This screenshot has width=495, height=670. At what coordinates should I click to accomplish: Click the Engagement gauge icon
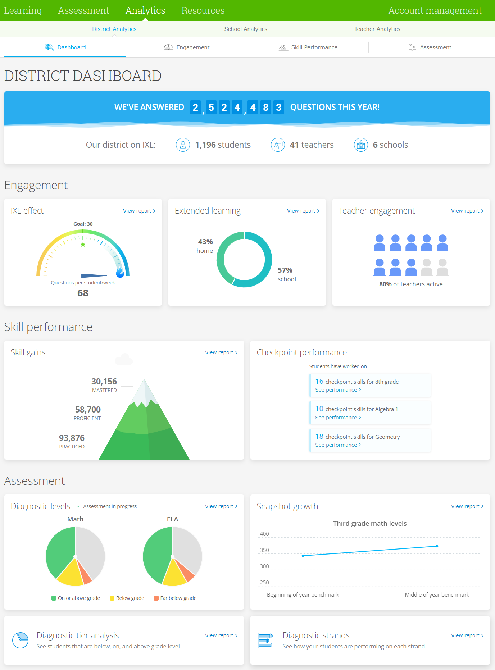point(168,47)
